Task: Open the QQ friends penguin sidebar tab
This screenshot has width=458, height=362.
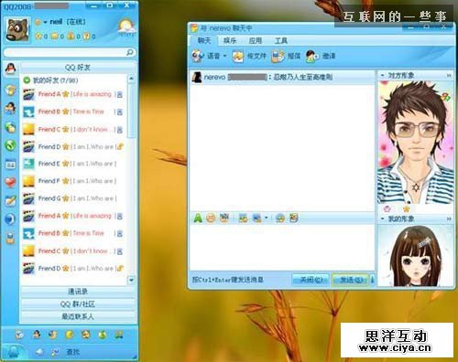Action: click(11, 69)
